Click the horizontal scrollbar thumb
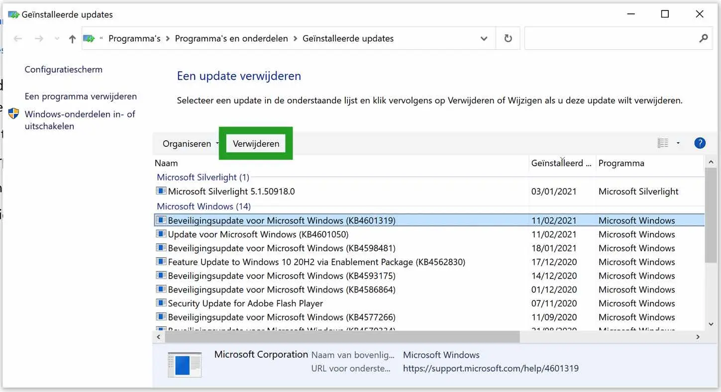 click(x=342, y=337)
